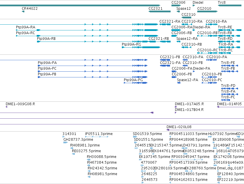Click transcript CG2310-RA

tap(192, 21)
